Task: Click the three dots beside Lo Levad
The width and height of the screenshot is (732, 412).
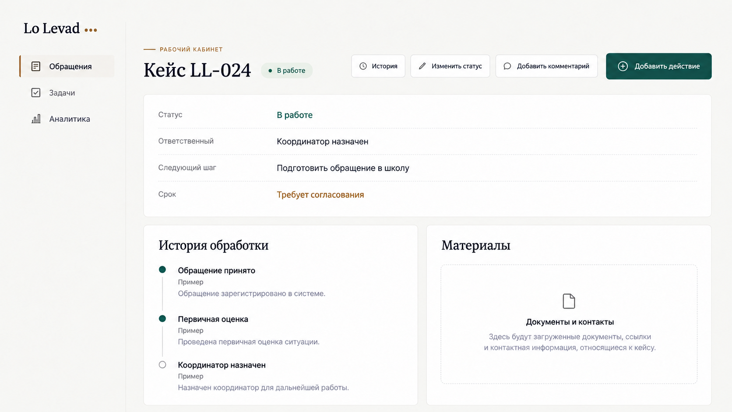Action: tap(91, 30)
